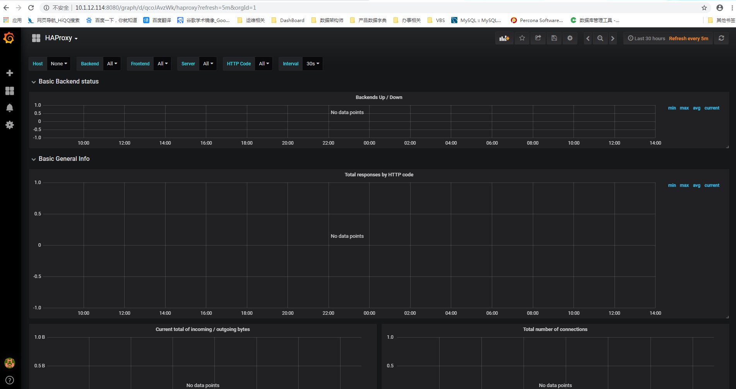This screenshot has height=389, width=736.
Task: Open the Interval variable dropdown
Action: tap(313, 64)
